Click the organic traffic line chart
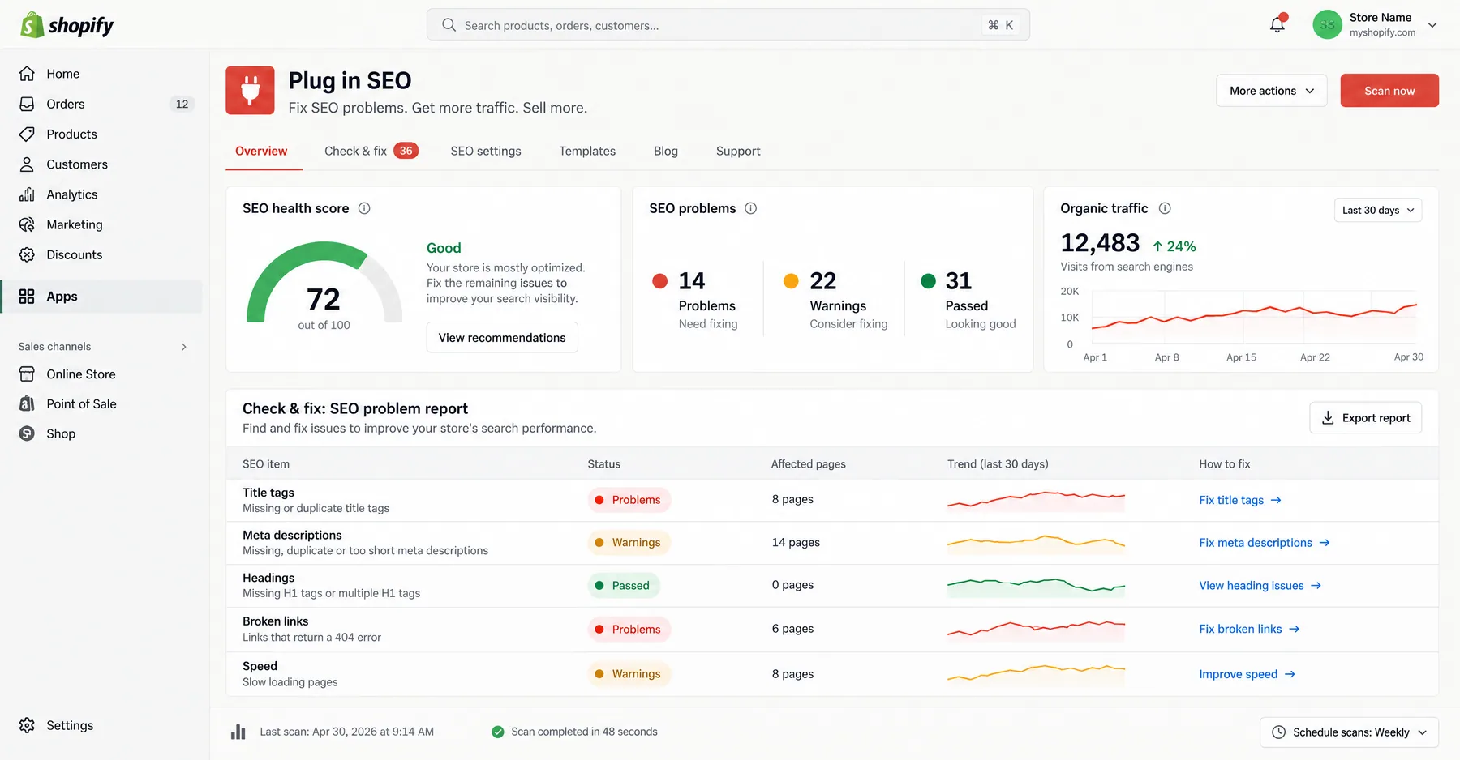 (x=1254, y=317)
